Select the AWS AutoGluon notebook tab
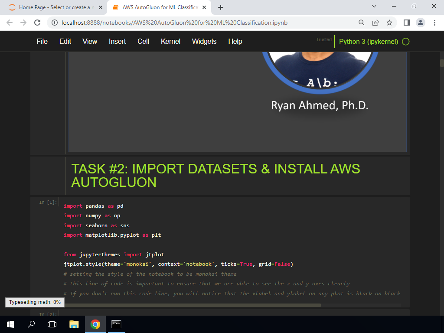 point(159,7)
